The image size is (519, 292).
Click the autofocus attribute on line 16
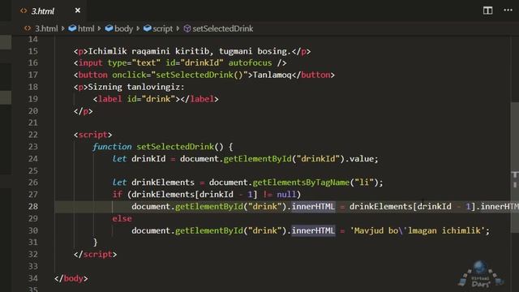pyautogui.click(x=250, y=63)
